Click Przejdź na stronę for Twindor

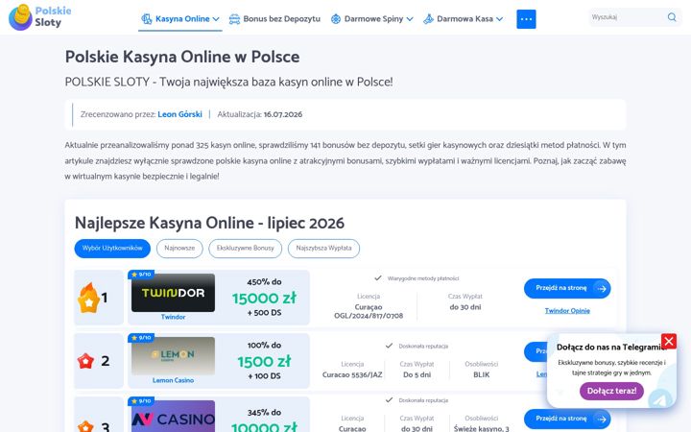pos(567,288)
